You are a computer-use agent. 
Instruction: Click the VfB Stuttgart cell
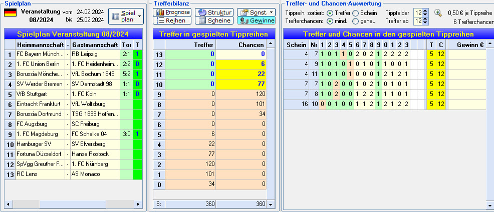click(x=40, y=94)
